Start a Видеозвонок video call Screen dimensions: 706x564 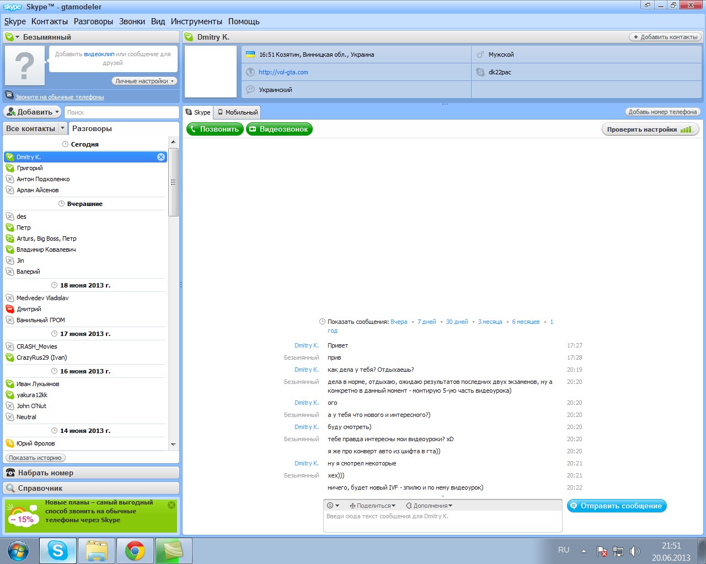click(279, 129)
